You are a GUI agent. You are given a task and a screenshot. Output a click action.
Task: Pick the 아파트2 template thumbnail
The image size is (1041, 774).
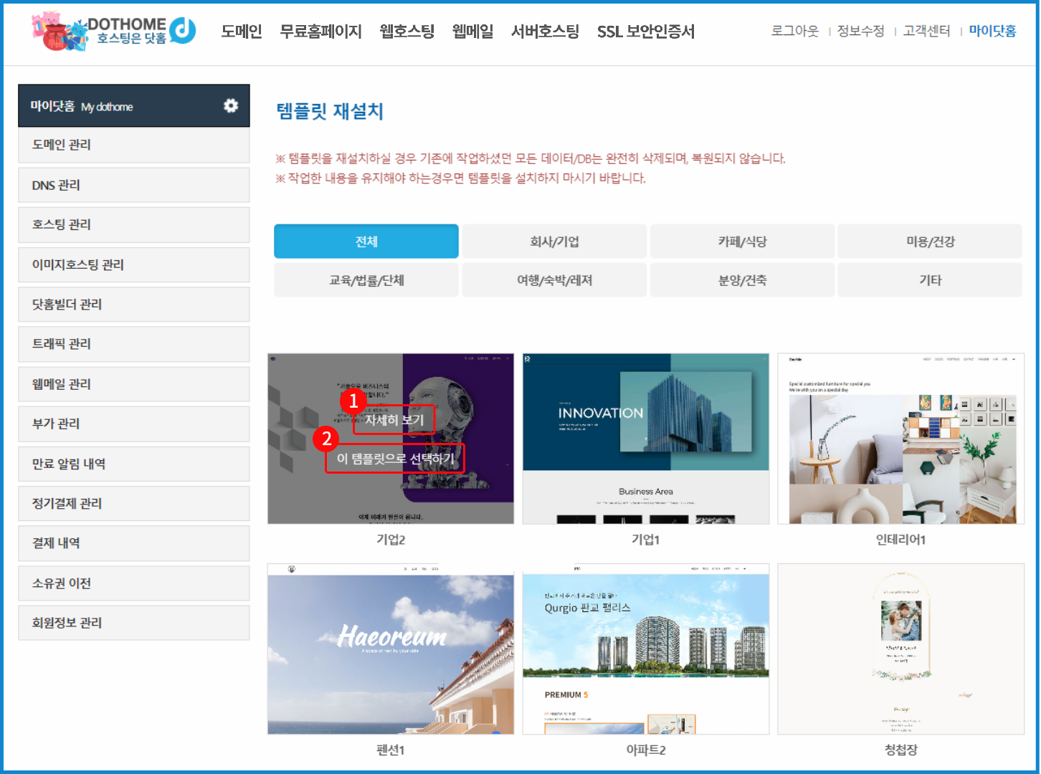tap(645, 649)
